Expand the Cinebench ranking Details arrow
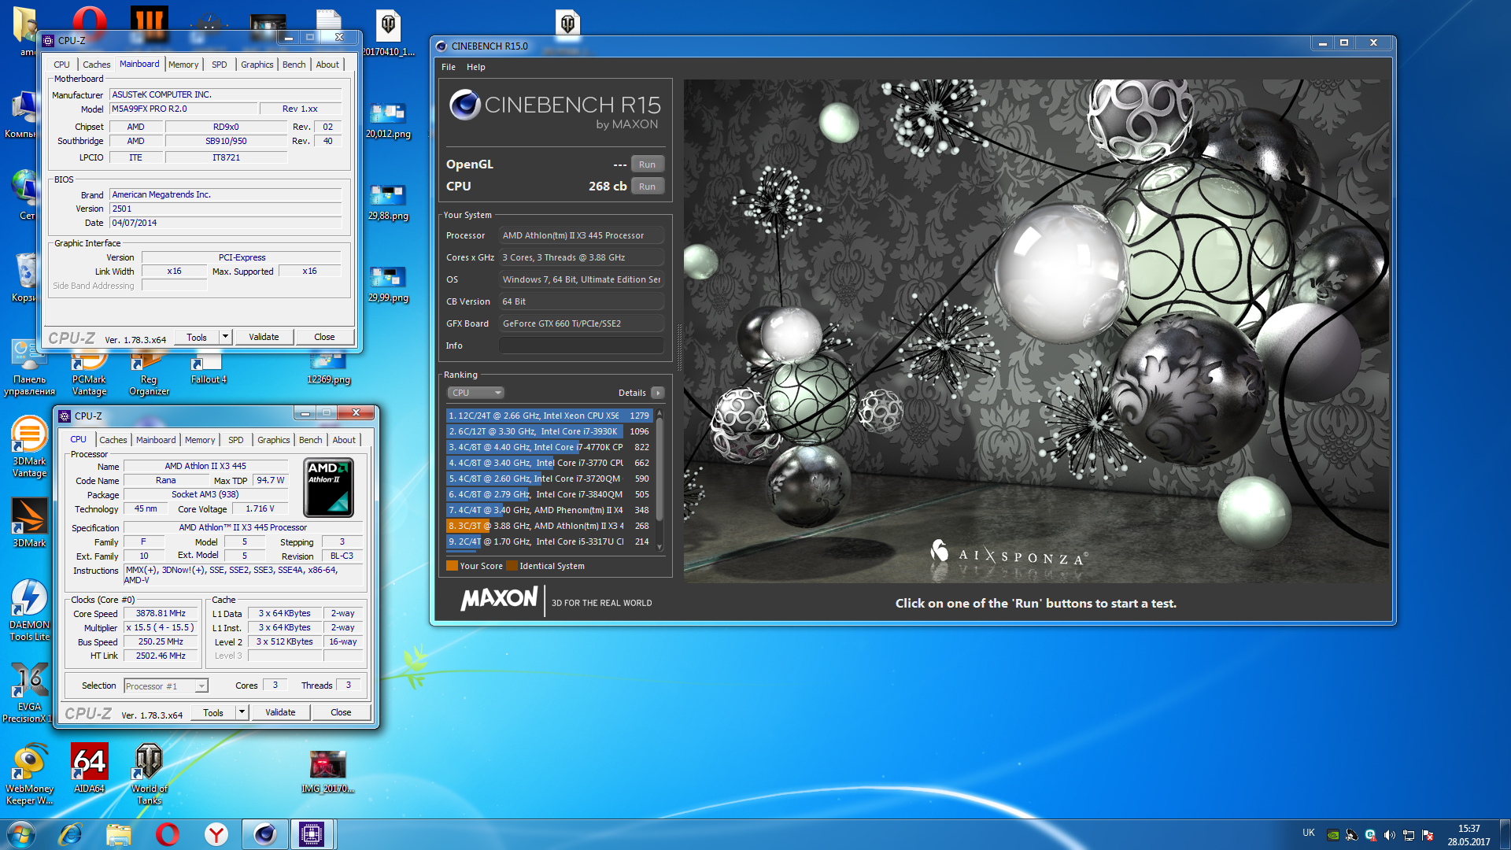Viewport: 1511px width, 850px height. click(x=658, y=393)
